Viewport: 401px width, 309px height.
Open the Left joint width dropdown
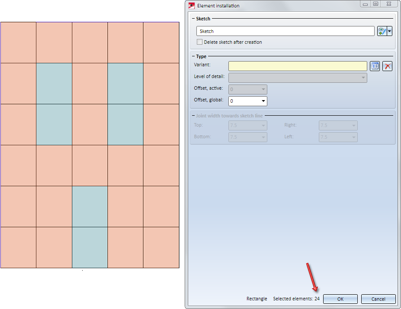coord(338,137)
